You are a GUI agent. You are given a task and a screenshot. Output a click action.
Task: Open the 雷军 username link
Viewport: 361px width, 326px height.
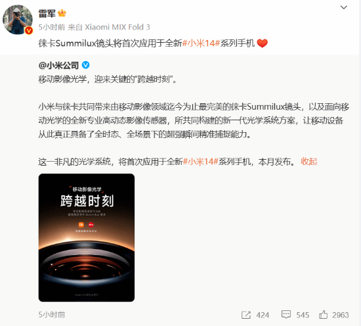coord(47,13)
